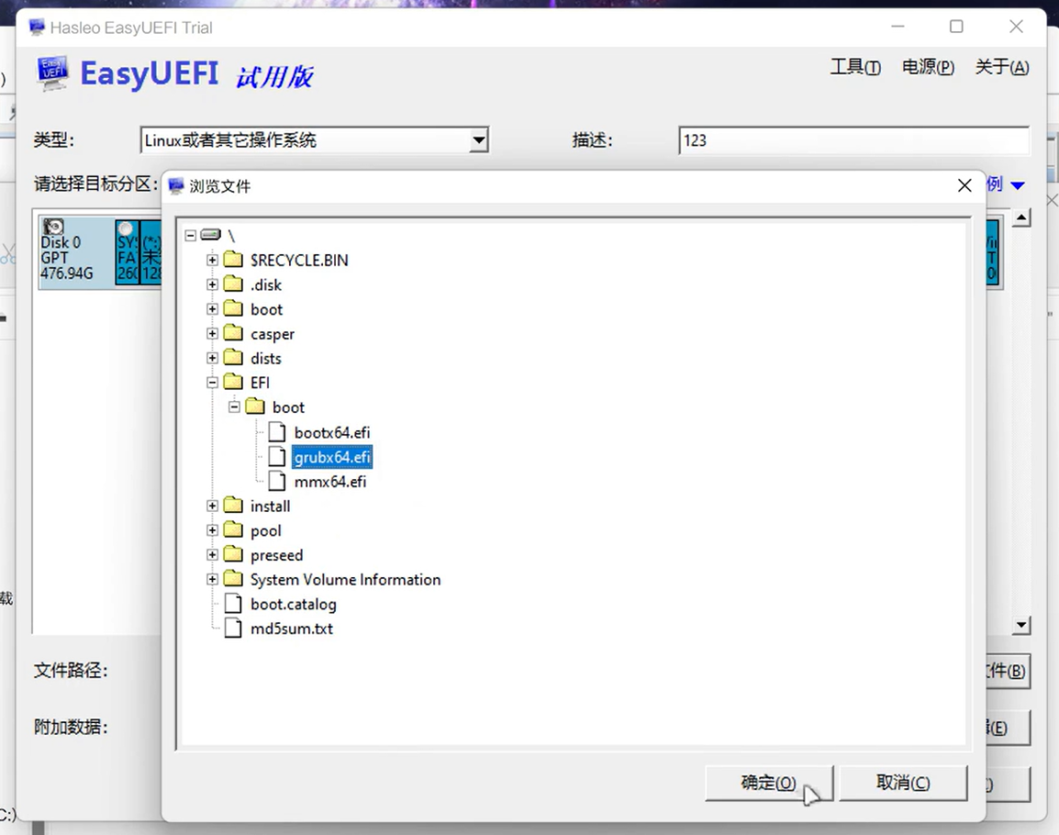The height and width of the screenshot is (835, 1059).
Task: Click the pool folder icon
Action: pyautogui.click(x=233, y=529)
